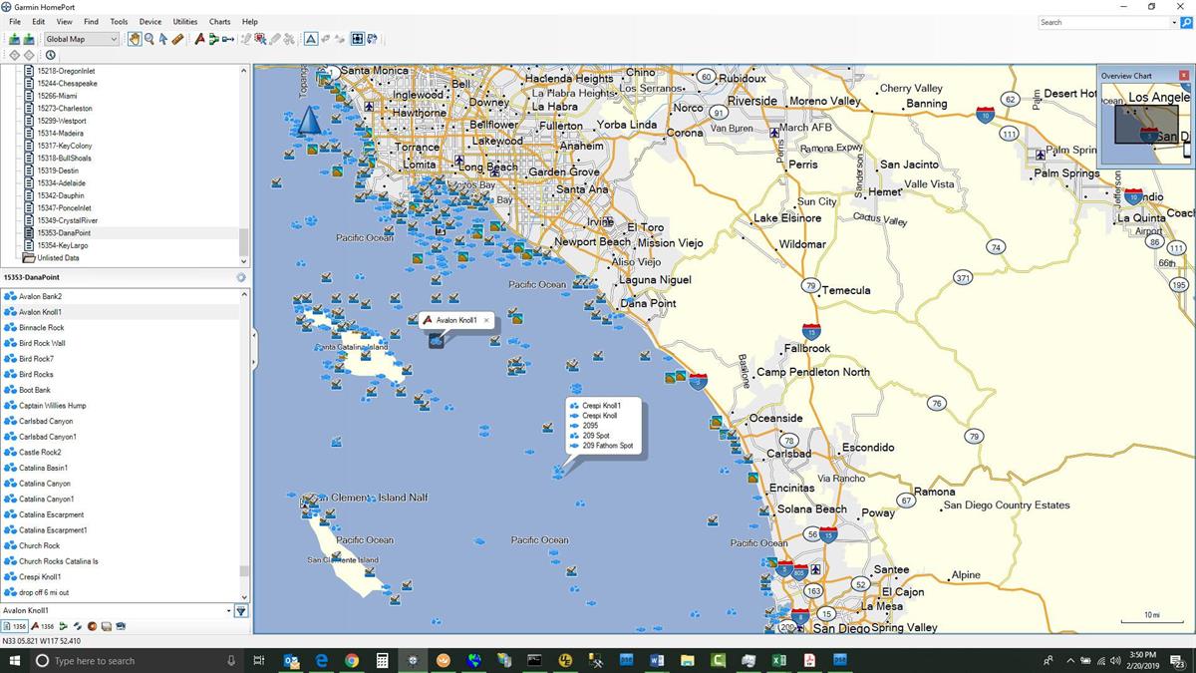Select the New Route tool
Viewport: 1196px width, 673px height.
pyautogui.click(x=213, y=39)
